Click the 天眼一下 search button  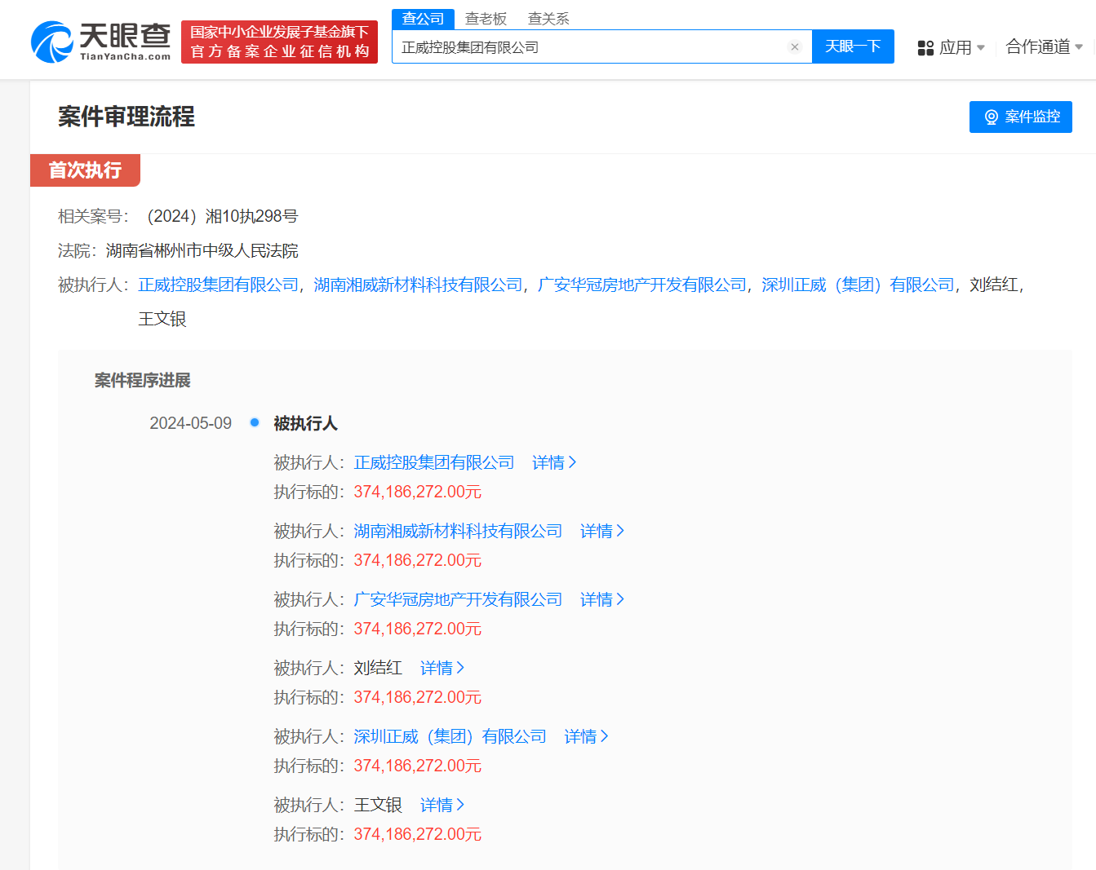[853, 46]
